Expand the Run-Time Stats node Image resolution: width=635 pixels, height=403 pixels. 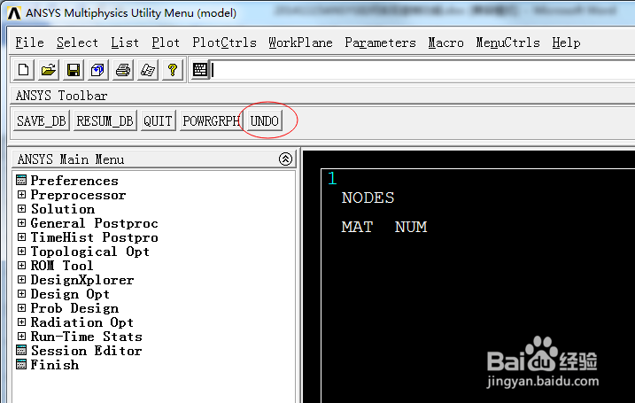click(x=21, y=337)
